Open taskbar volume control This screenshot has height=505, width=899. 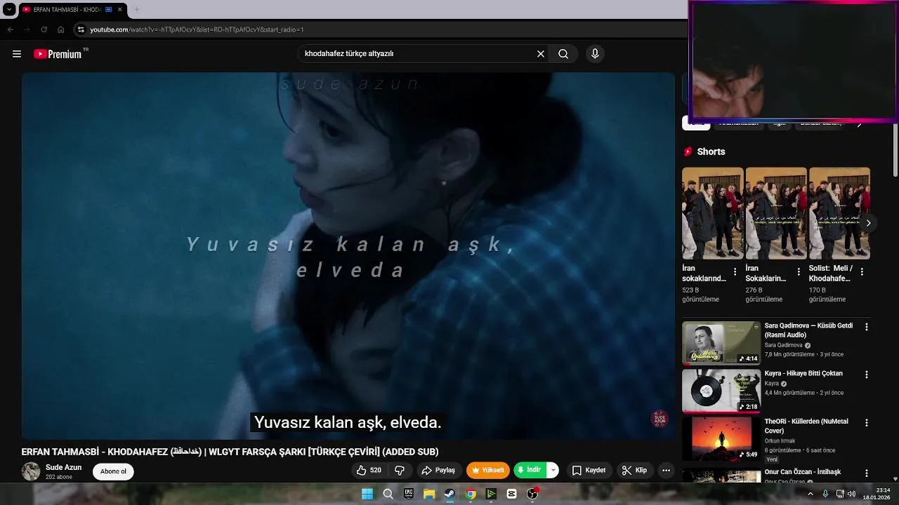coord(851,494)
